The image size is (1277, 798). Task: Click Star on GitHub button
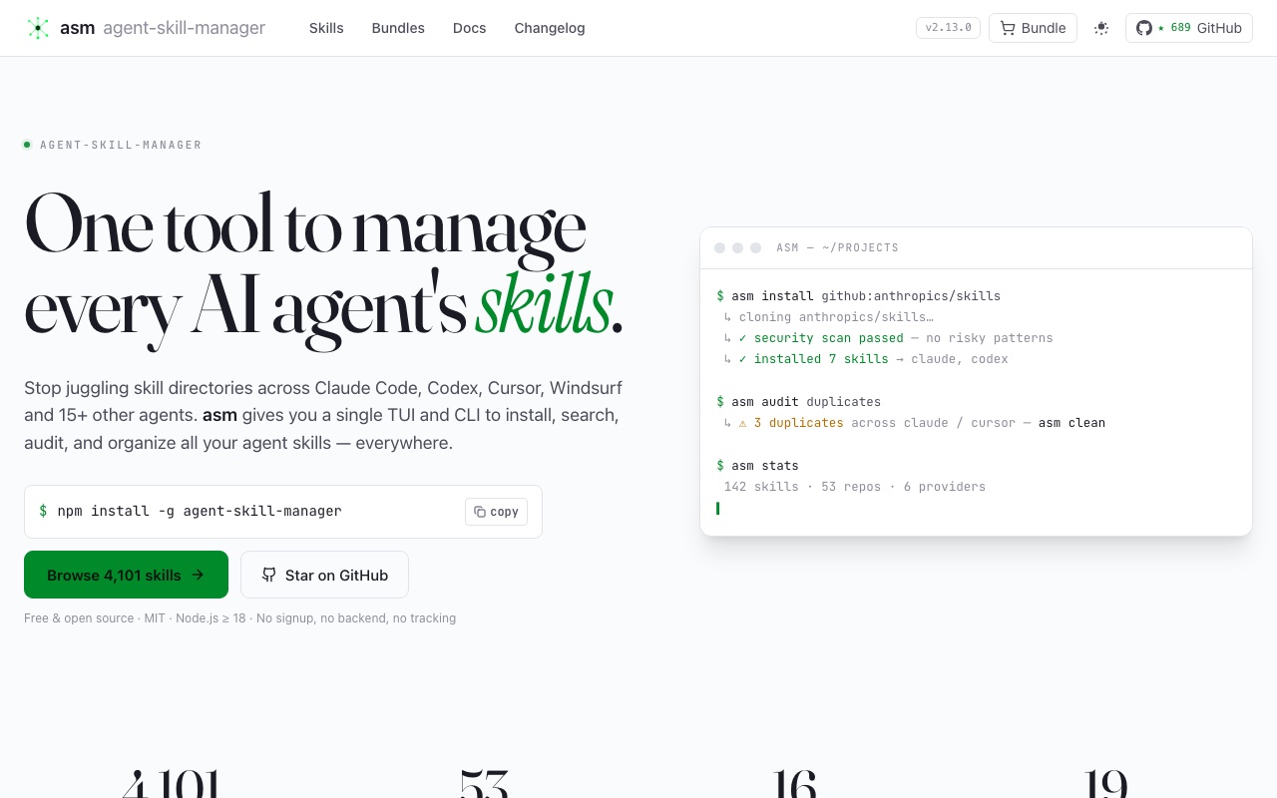tap(324, 575)
